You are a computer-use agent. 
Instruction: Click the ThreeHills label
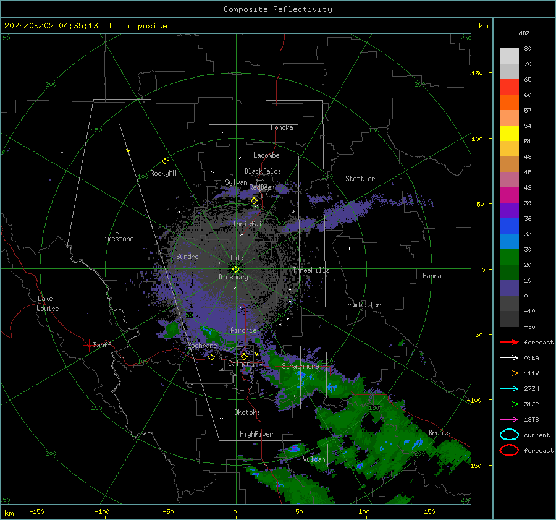pos(311,270)
